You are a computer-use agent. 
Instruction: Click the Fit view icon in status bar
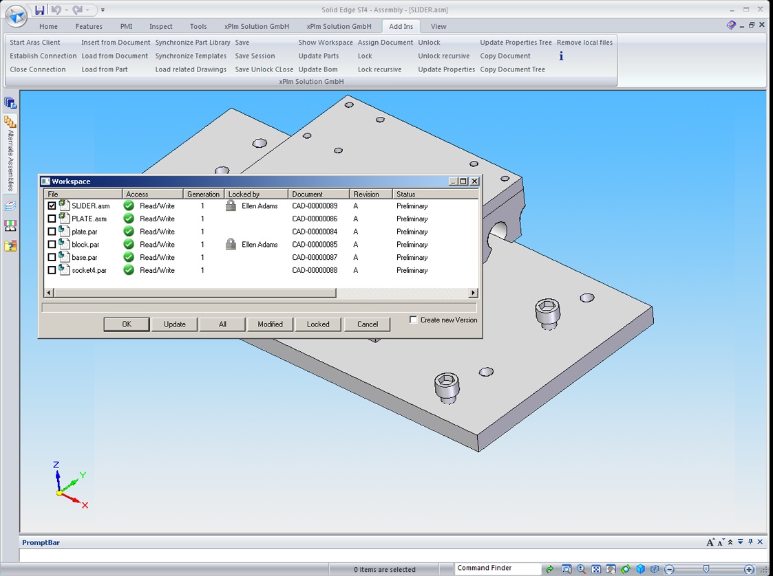point(596,569)
